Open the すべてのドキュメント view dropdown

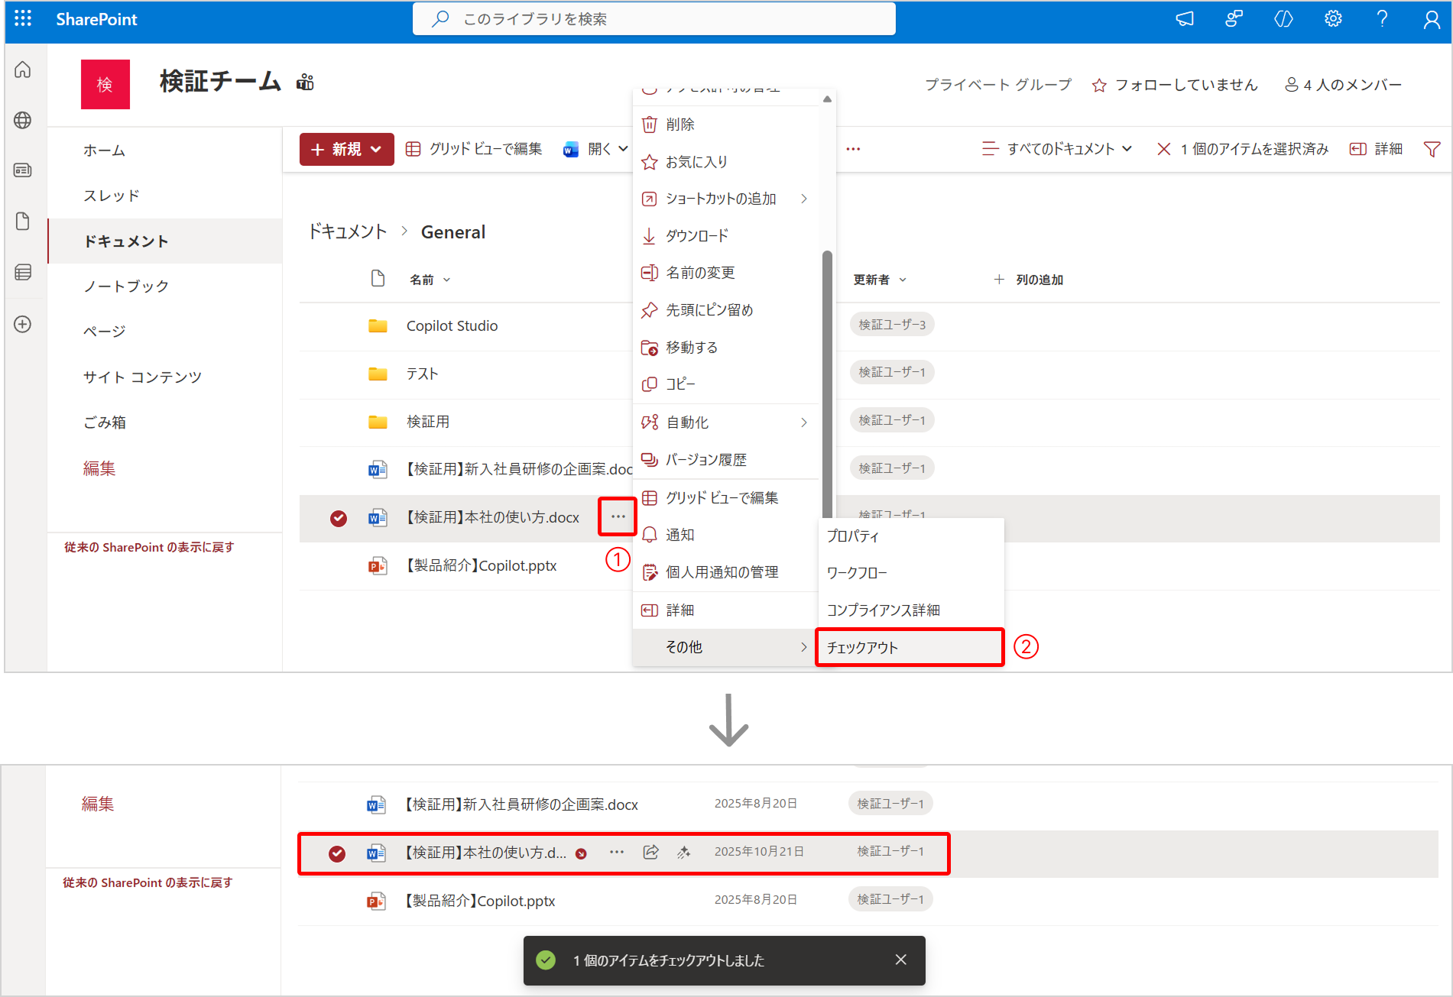[1057, 149]
